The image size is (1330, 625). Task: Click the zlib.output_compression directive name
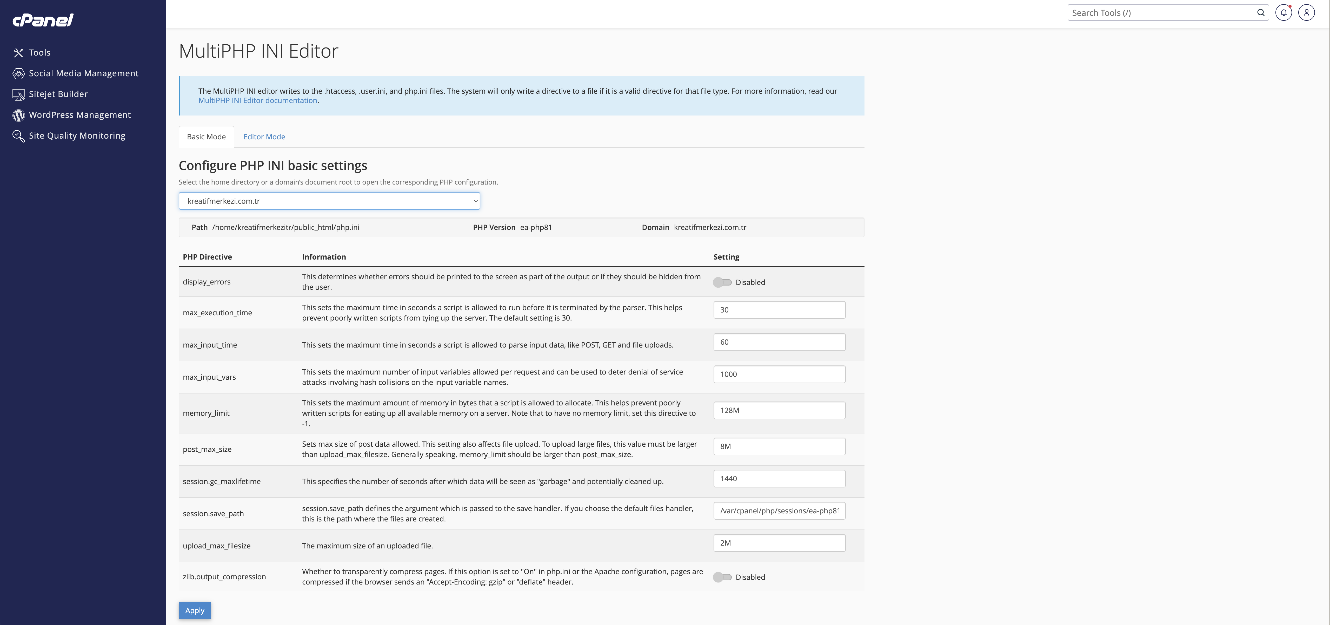[224, 577]
